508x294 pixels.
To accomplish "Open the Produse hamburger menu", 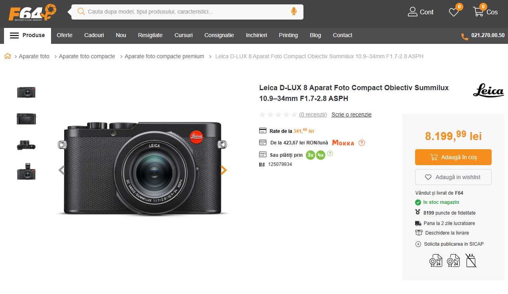I will click(28, 36).
